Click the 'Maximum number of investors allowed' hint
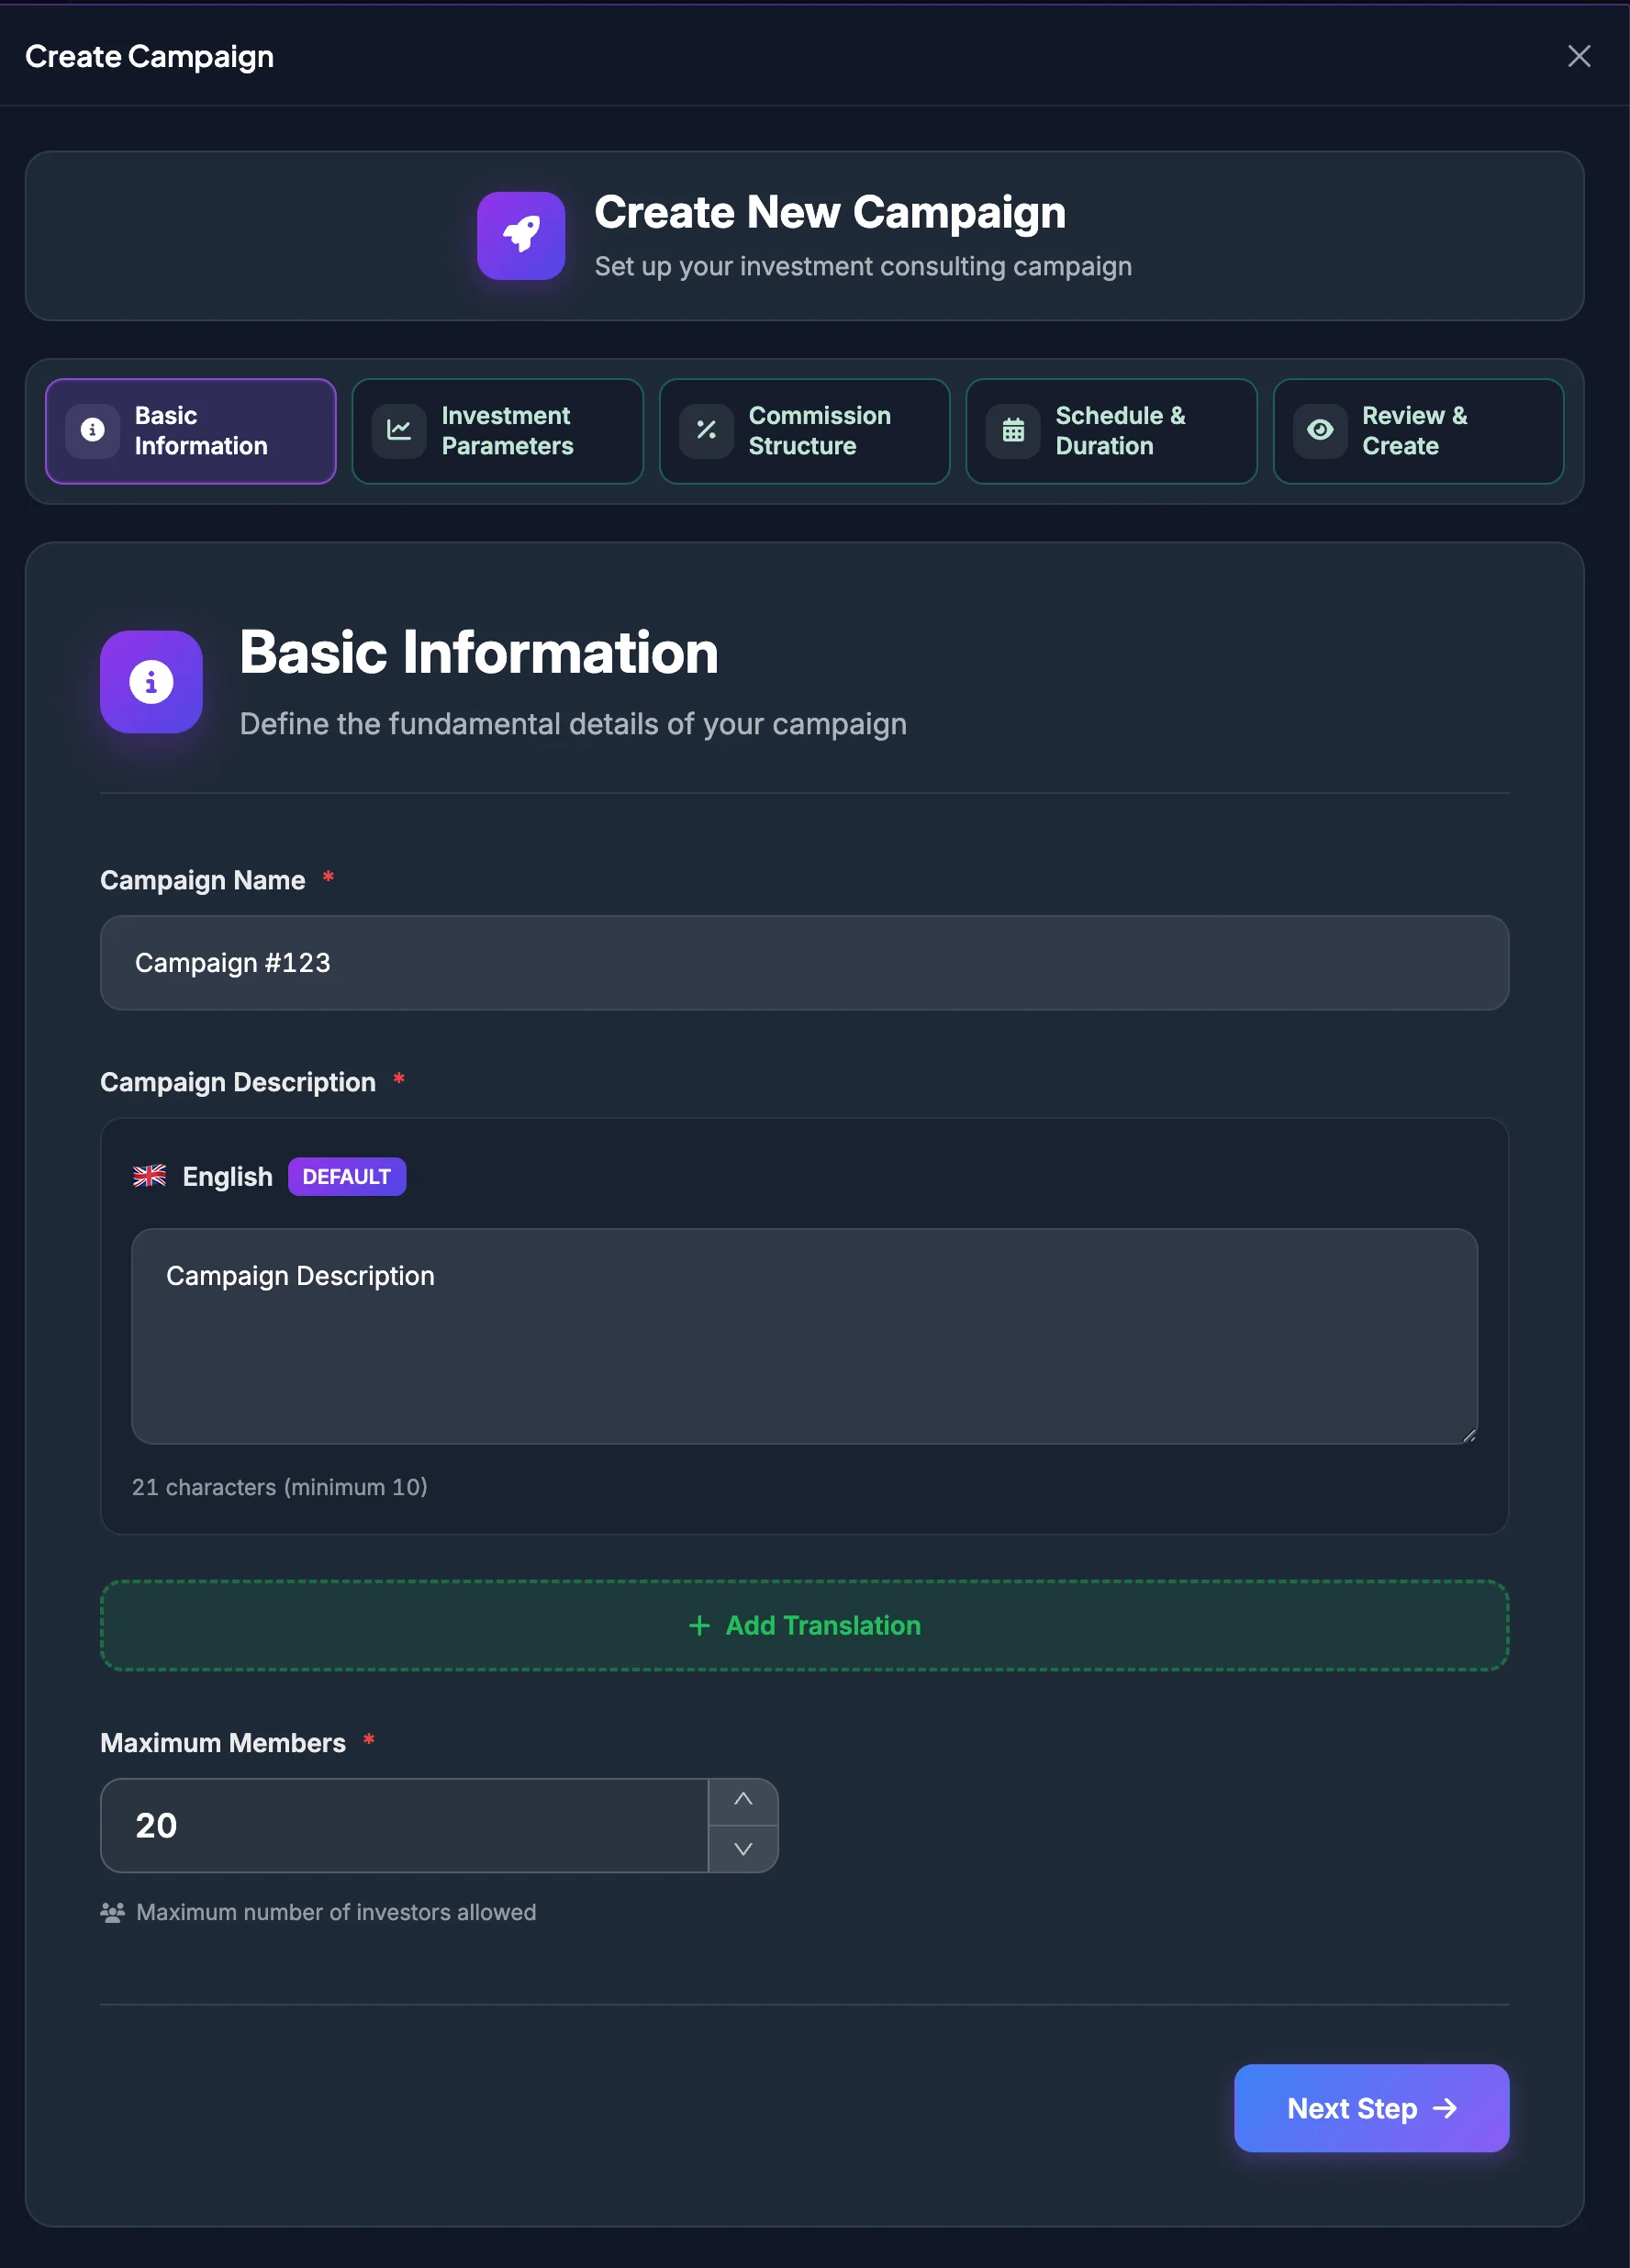The width and height of the screenshot is (1630, 2268). [336, 1912]
